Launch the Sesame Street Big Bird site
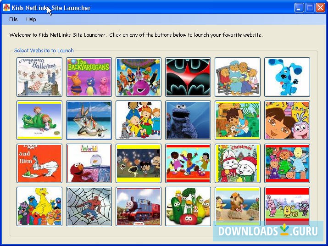 pyautogui.click(x=39, y=207)
